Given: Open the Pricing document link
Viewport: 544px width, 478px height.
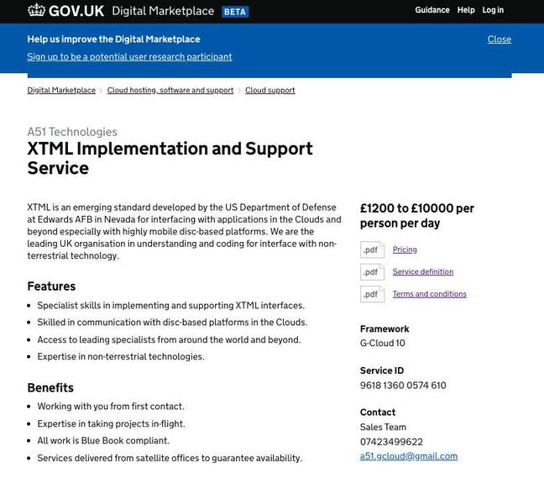Looking at the screenshot, I should point(405,250).
